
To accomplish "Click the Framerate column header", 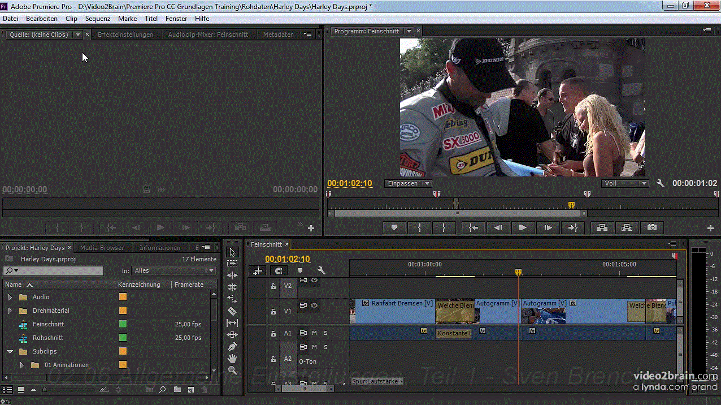I will click(189, 285).
